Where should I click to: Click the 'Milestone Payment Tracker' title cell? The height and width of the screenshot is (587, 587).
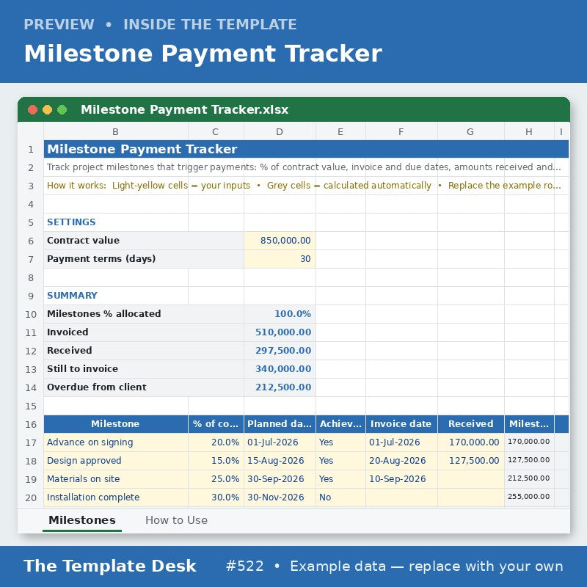pos(306,150)
